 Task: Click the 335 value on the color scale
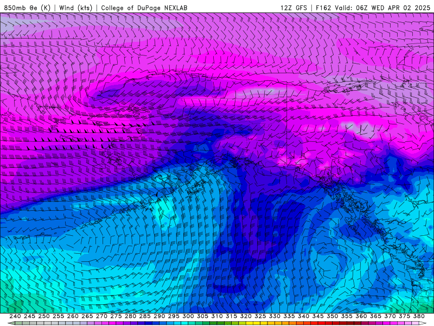coord(289,316)
